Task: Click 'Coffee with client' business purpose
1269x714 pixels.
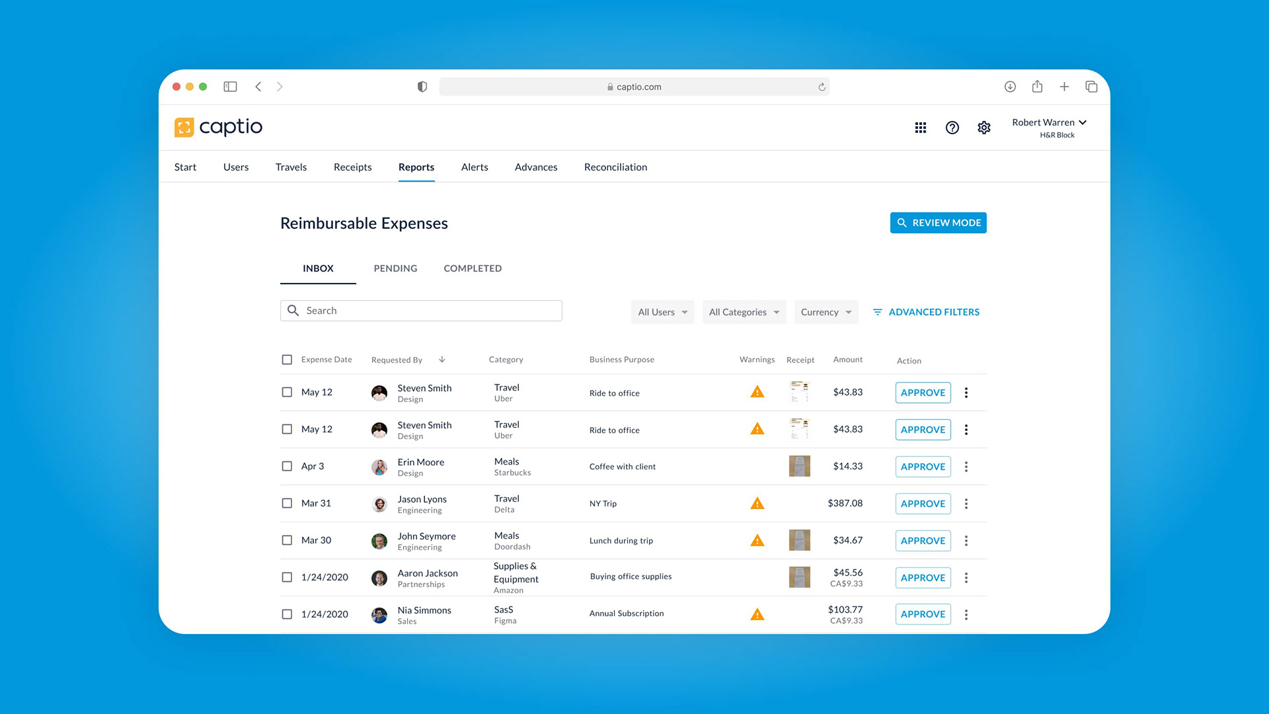Action: pyautogui.click(x=623, y=467)
